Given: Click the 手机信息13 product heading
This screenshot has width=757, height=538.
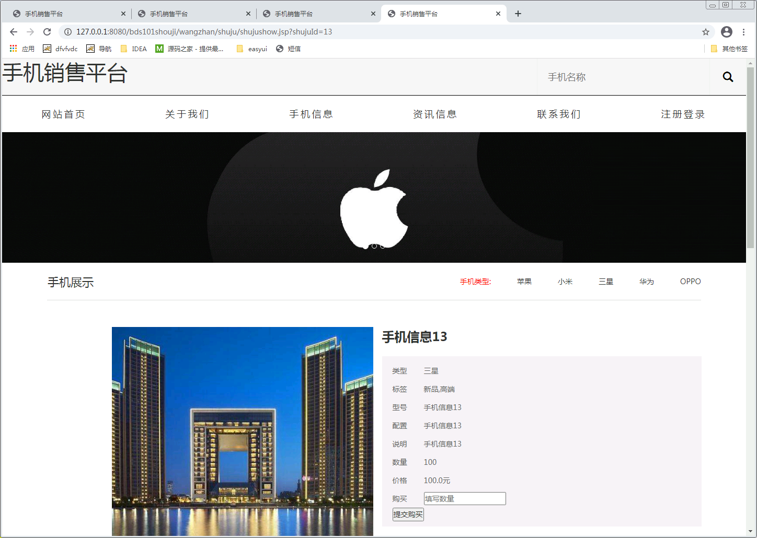Looking at the screenshot, I should [415, 337].
